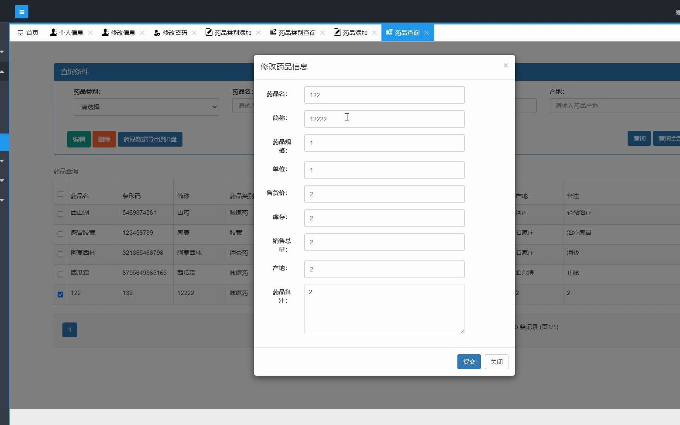Check the 西瓜霜 row checkbox
Viewport: 680px width, 425px height.
(x=60, y=274)
